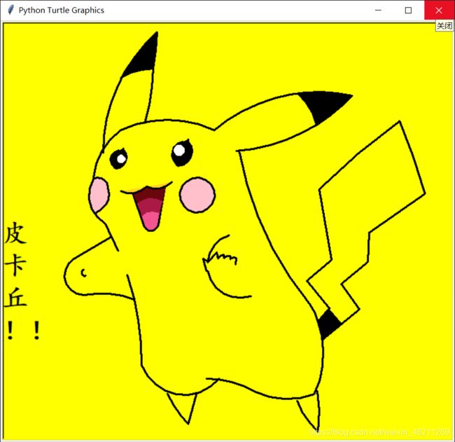Minimize the Python Turtle Graphics window

point(378,11)
